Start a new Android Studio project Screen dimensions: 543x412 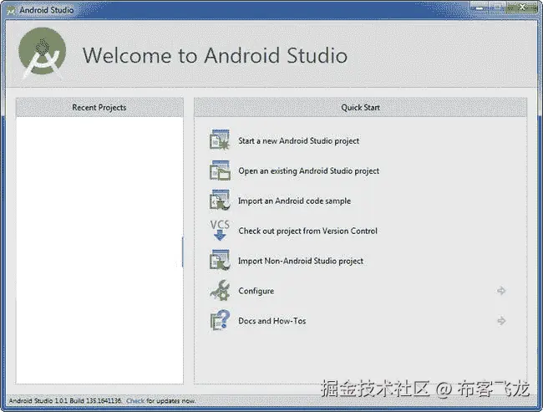click(x=298, y=140)
